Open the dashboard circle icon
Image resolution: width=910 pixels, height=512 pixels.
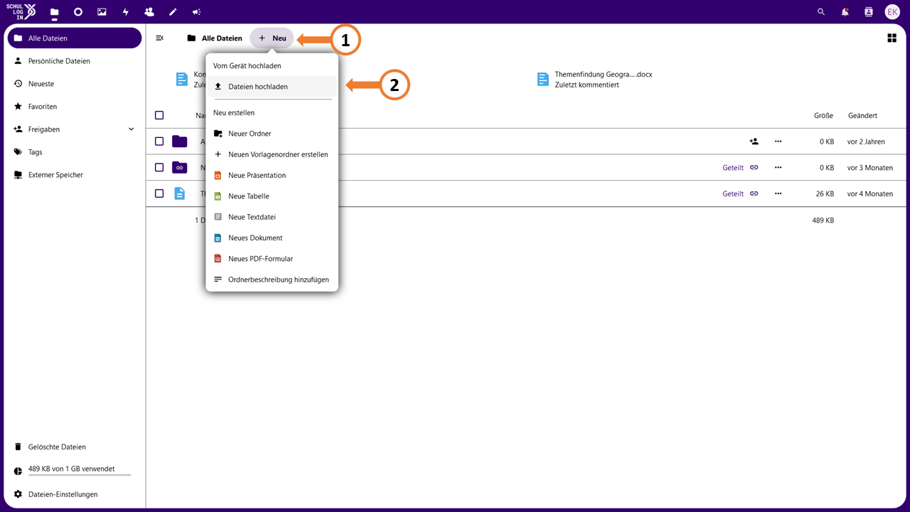78,12
